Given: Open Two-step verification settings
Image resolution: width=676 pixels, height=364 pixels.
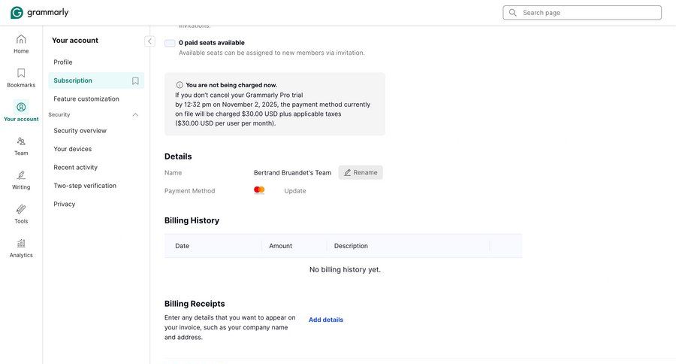Looking at the screenshot, I should pyautogui.click(x=85, y=186).
